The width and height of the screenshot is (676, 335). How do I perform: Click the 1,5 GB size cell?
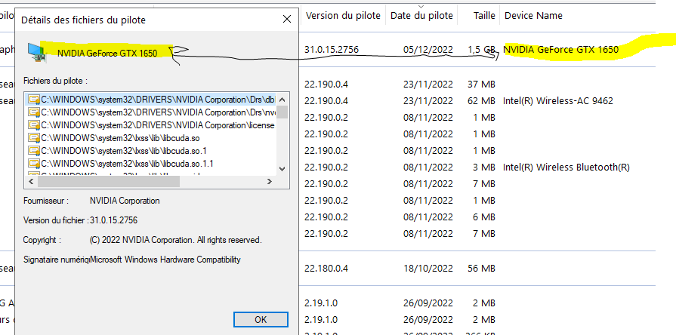click(481, 50)
